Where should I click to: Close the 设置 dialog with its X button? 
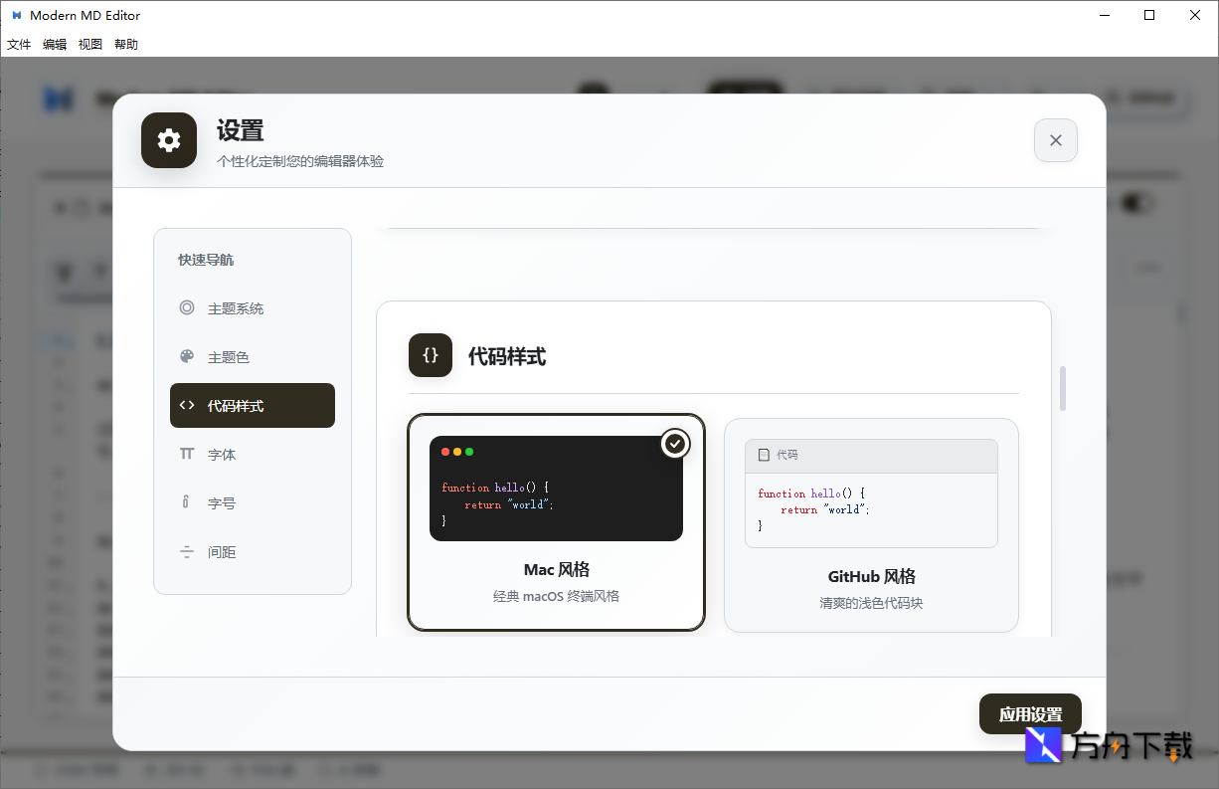tap(1055, 140)
